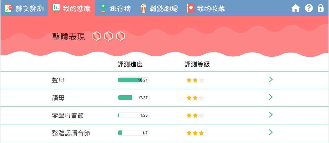Switch to the 課文評測 tab
Screen dimensions: 329x143
coord(30,8)
